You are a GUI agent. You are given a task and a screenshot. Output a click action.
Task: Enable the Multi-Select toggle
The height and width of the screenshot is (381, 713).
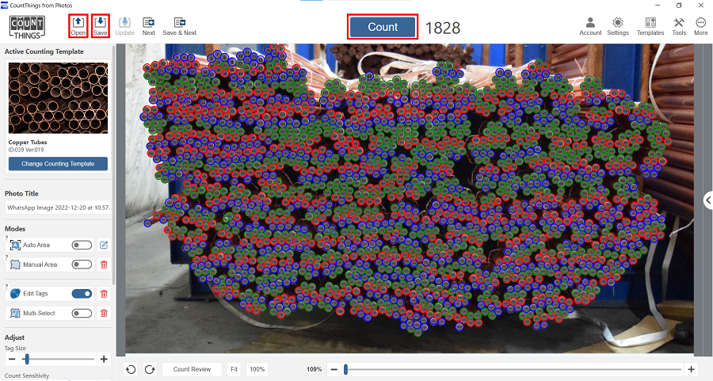point(82,313)
